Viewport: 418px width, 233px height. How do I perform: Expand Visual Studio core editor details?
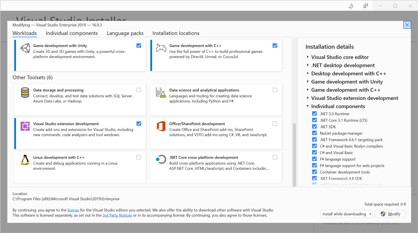[308, 57]
